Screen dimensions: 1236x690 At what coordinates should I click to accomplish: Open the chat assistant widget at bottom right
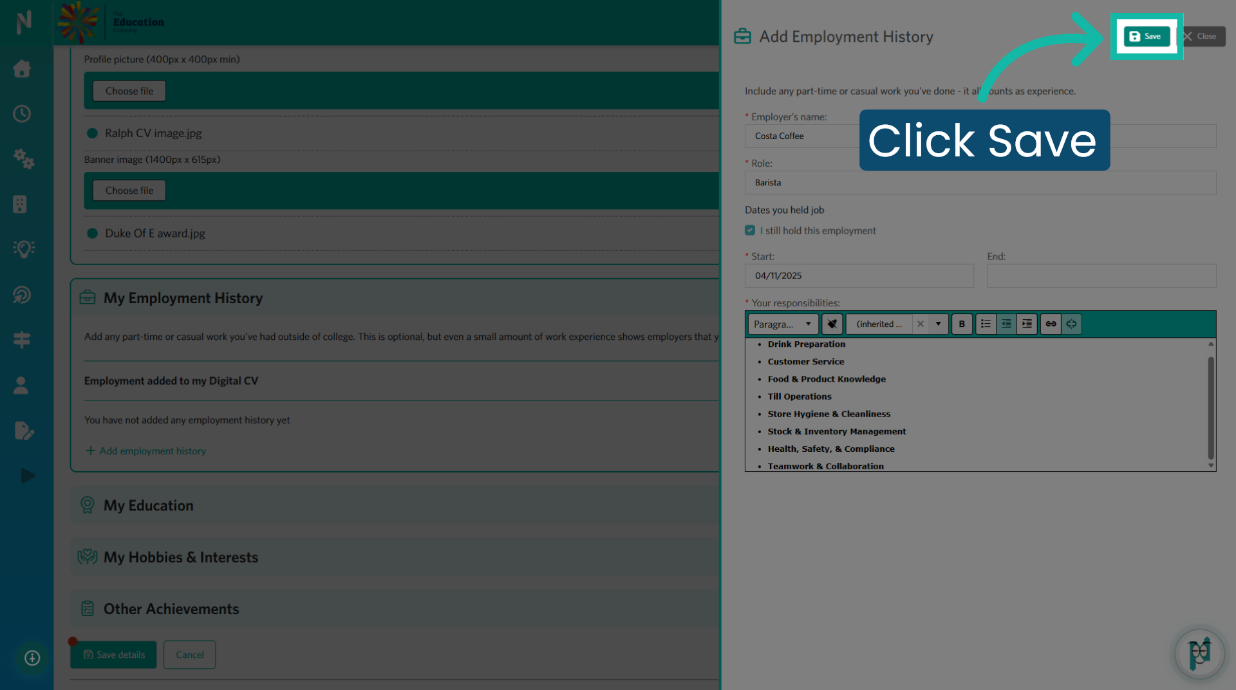click(x=1199, y=654)
